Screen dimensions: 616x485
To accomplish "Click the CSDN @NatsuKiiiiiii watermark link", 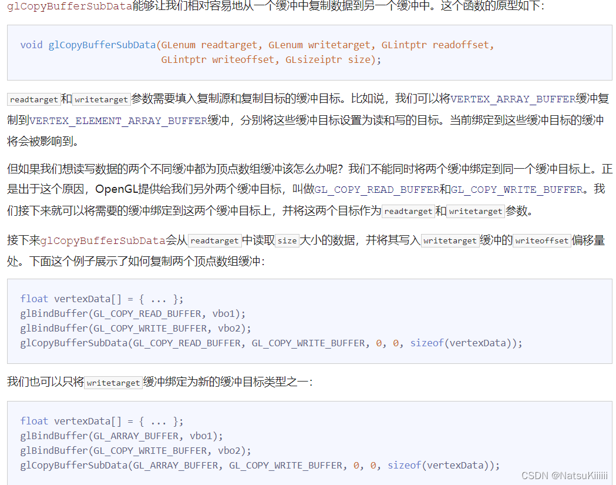I will (x=565, y=475).
